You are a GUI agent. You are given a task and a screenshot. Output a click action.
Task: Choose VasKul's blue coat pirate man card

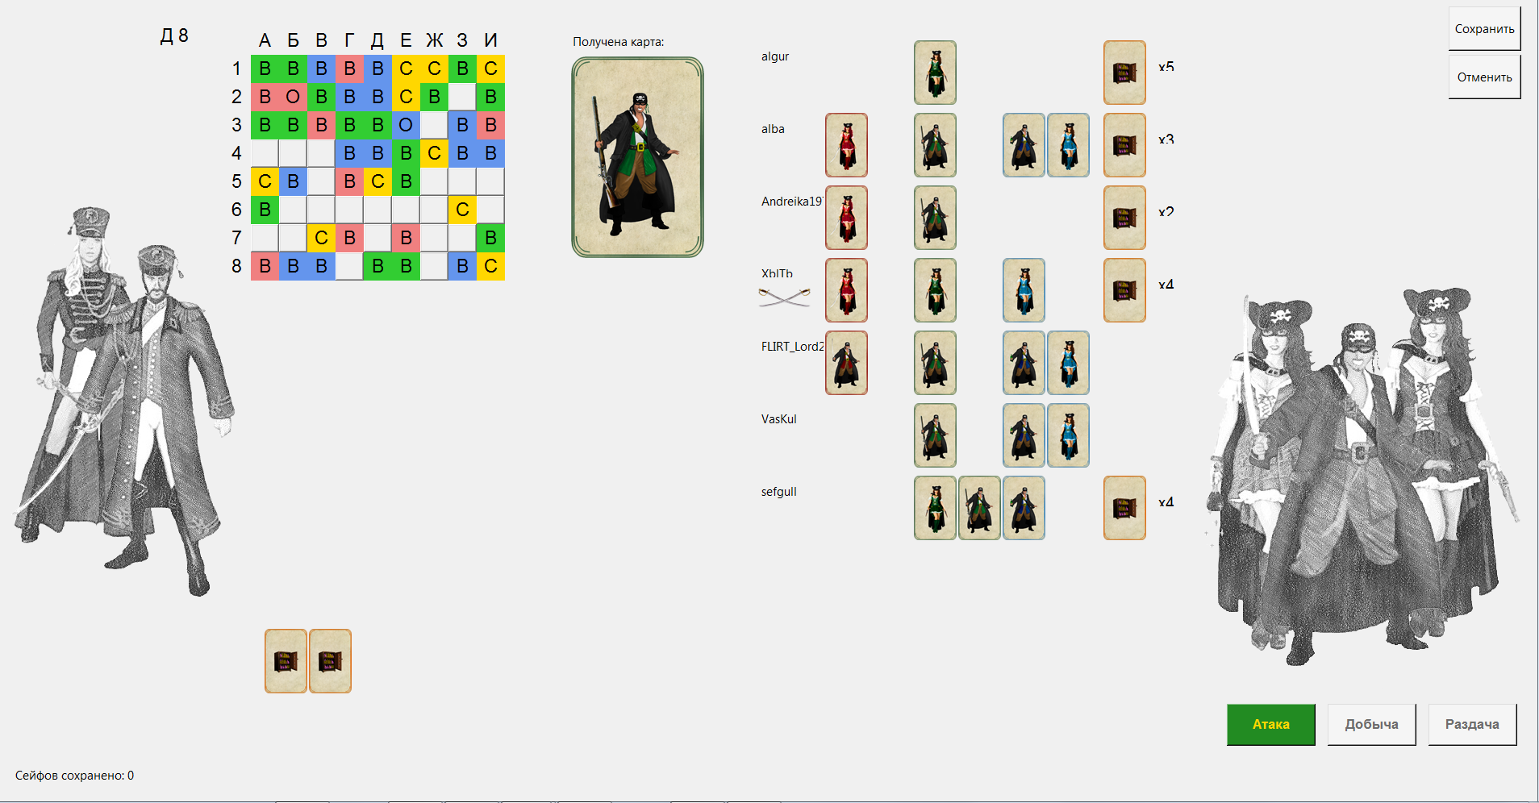[x=1024, y=435]
